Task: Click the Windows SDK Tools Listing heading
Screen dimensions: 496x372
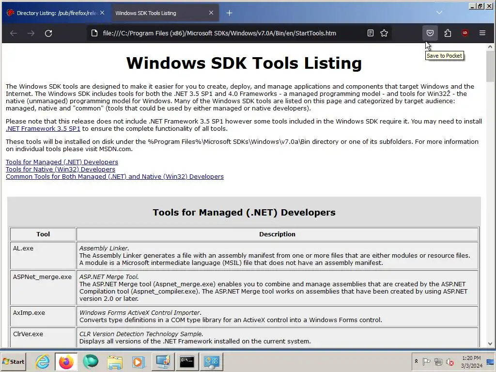Action: point(244,62)
